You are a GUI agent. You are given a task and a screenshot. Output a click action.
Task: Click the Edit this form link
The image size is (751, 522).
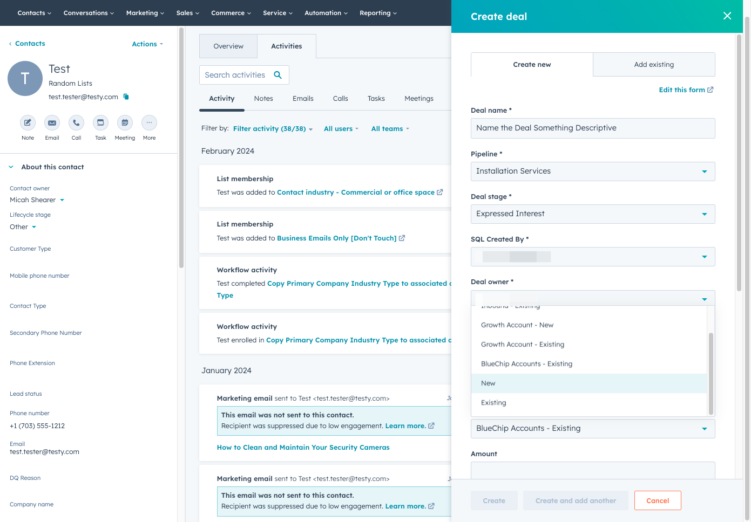681,90
